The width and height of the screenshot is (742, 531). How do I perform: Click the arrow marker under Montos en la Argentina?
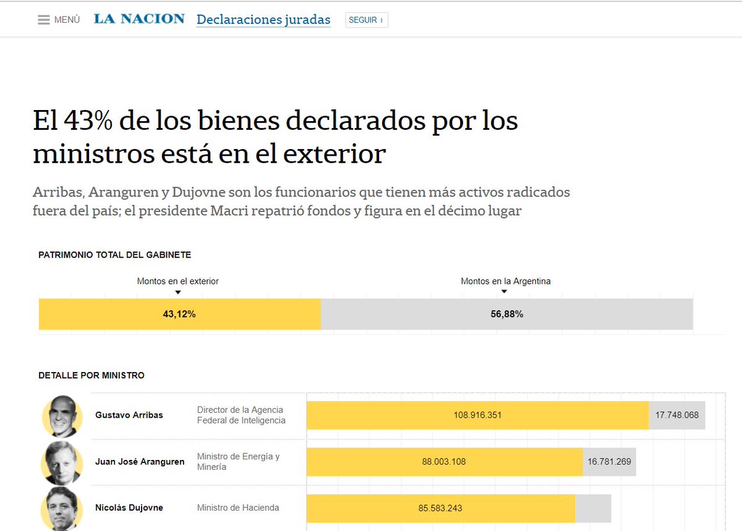(505, 292)
